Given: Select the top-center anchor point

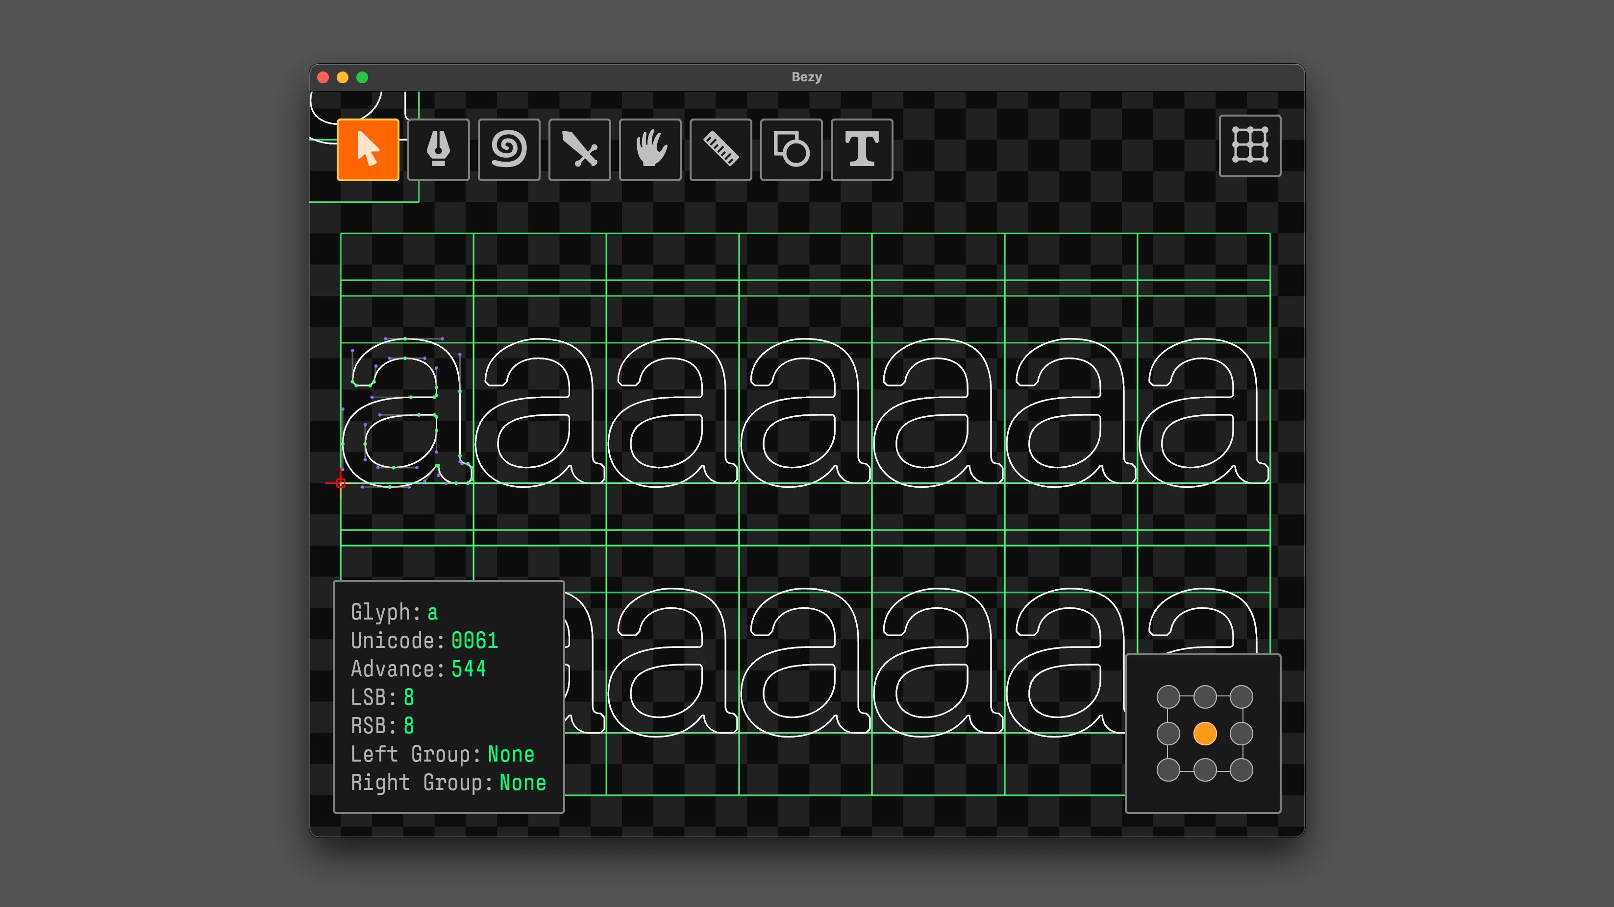Looking at the screenshot, I should (x=1205, y=697).
